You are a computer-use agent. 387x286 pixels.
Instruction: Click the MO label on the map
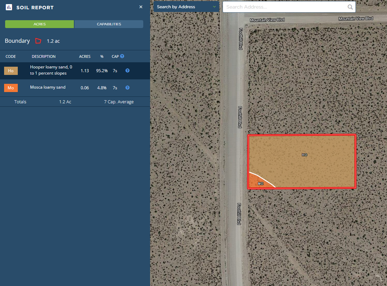[x=261, y=184]
